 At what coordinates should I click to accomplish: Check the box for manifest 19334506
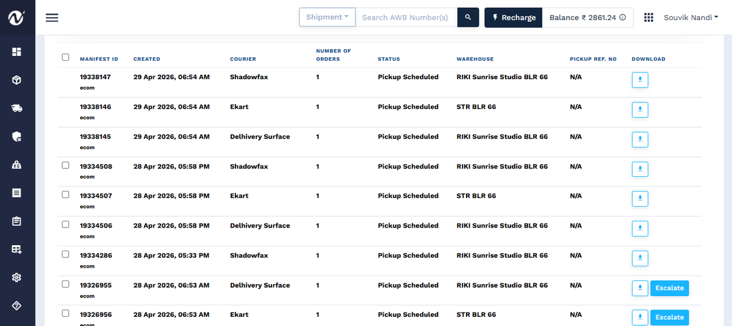coord(66,224)
